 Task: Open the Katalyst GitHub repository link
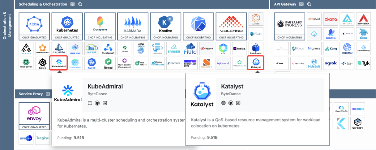point(231,103)
